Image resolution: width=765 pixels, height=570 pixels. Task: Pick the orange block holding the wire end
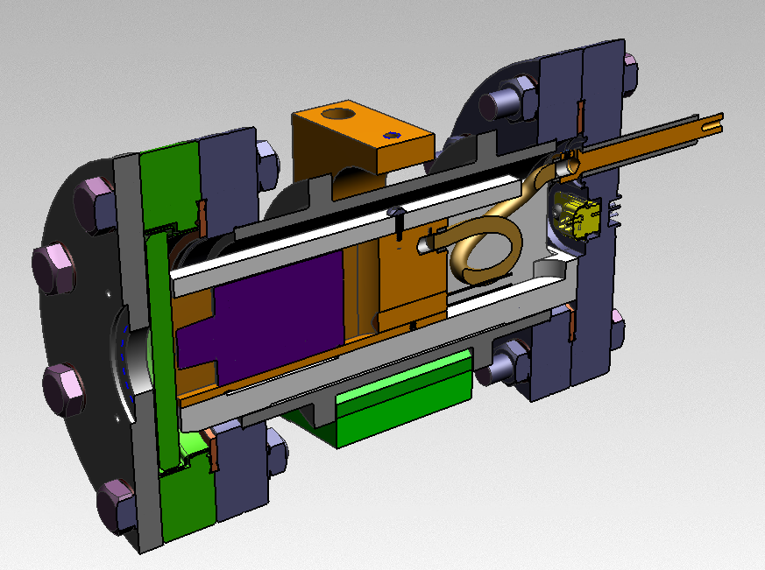click(x=412, y=277)
